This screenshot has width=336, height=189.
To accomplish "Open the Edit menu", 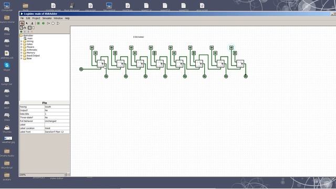I will [28, 18].
